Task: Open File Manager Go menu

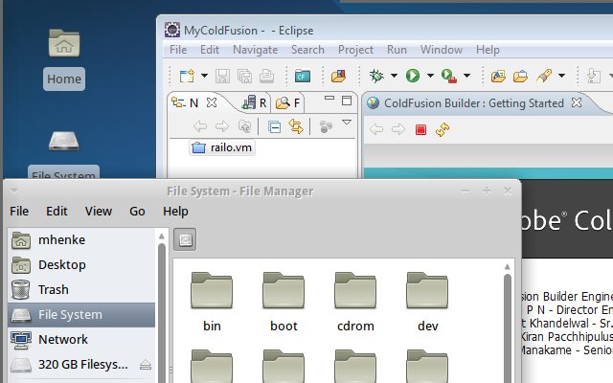Action: [x=137, y=211]
